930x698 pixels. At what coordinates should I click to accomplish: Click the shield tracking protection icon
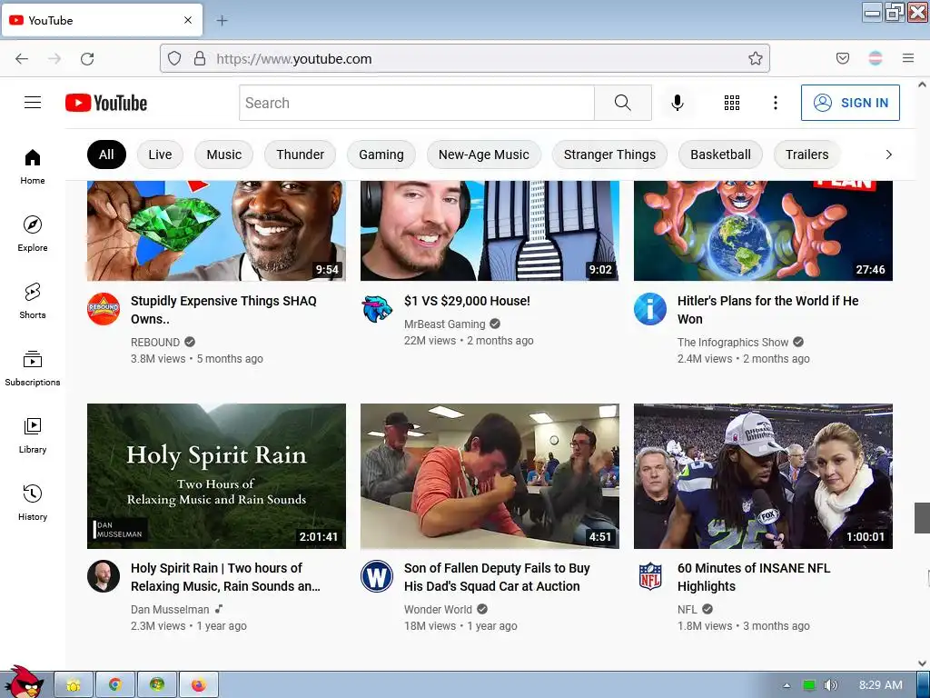173,58
